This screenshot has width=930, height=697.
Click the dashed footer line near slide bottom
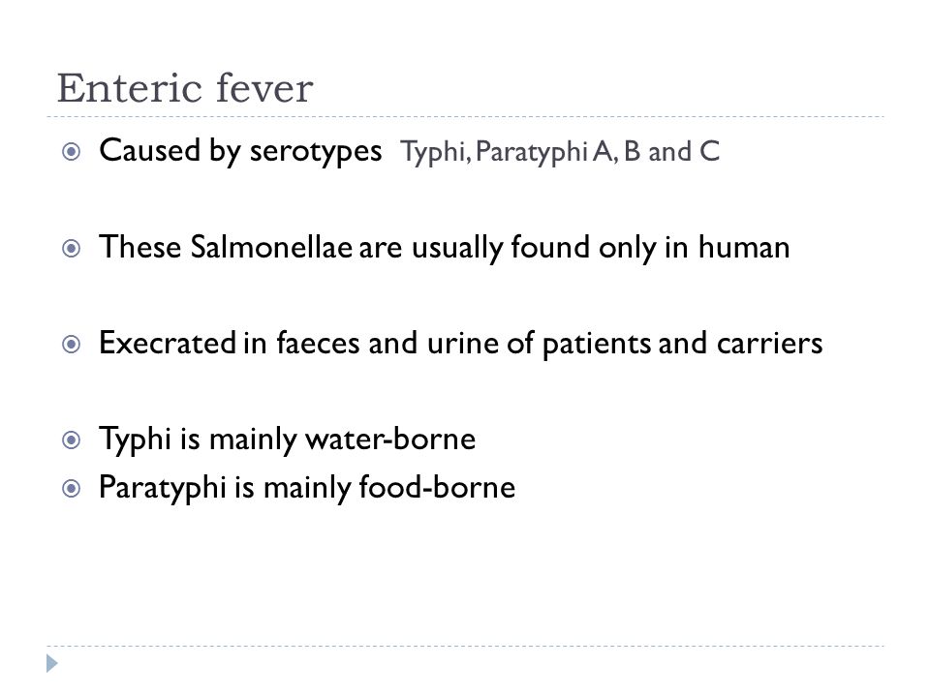click(x=465, y=646)
